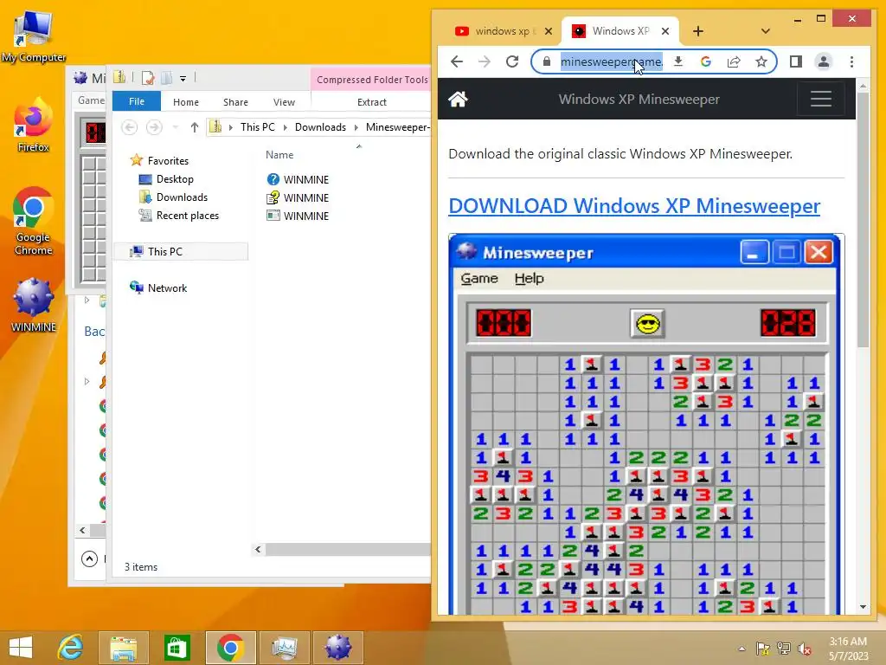The width and height of the screenshot is (886, 665).
Task: Click the taskbar clock
Action: coord(848,648)
